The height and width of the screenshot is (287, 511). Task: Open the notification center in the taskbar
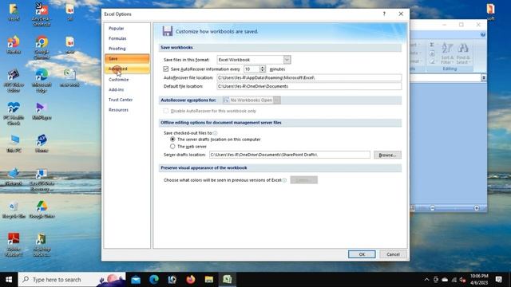498,279
